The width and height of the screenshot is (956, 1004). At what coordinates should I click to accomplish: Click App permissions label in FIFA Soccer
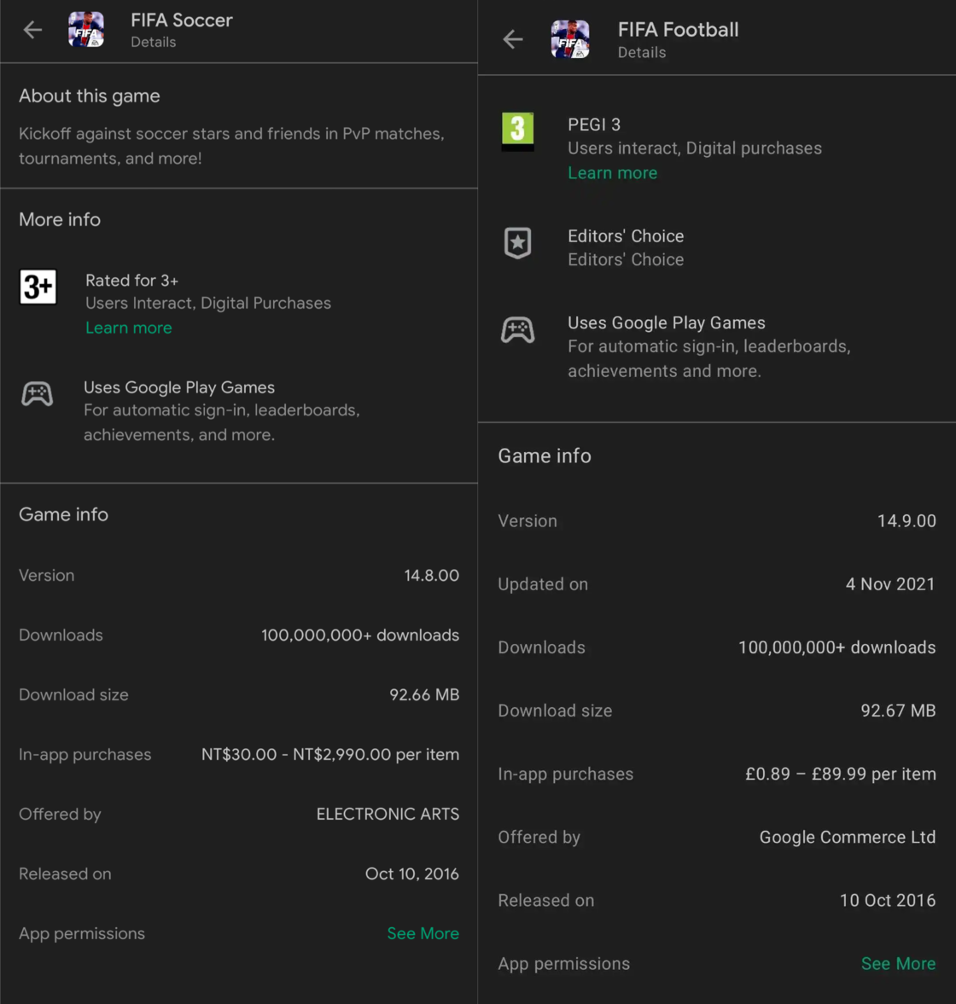click(x=81, y=933)
